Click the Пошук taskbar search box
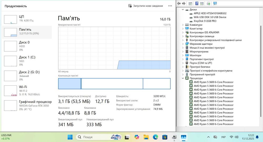 pyautogui.click(x=99, y=137)
